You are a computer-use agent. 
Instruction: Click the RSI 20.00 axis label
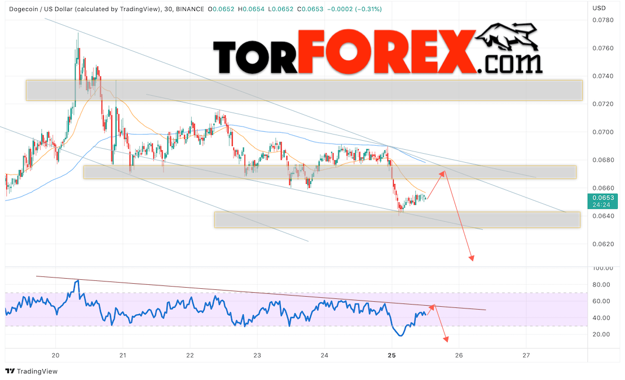(601, 334)
